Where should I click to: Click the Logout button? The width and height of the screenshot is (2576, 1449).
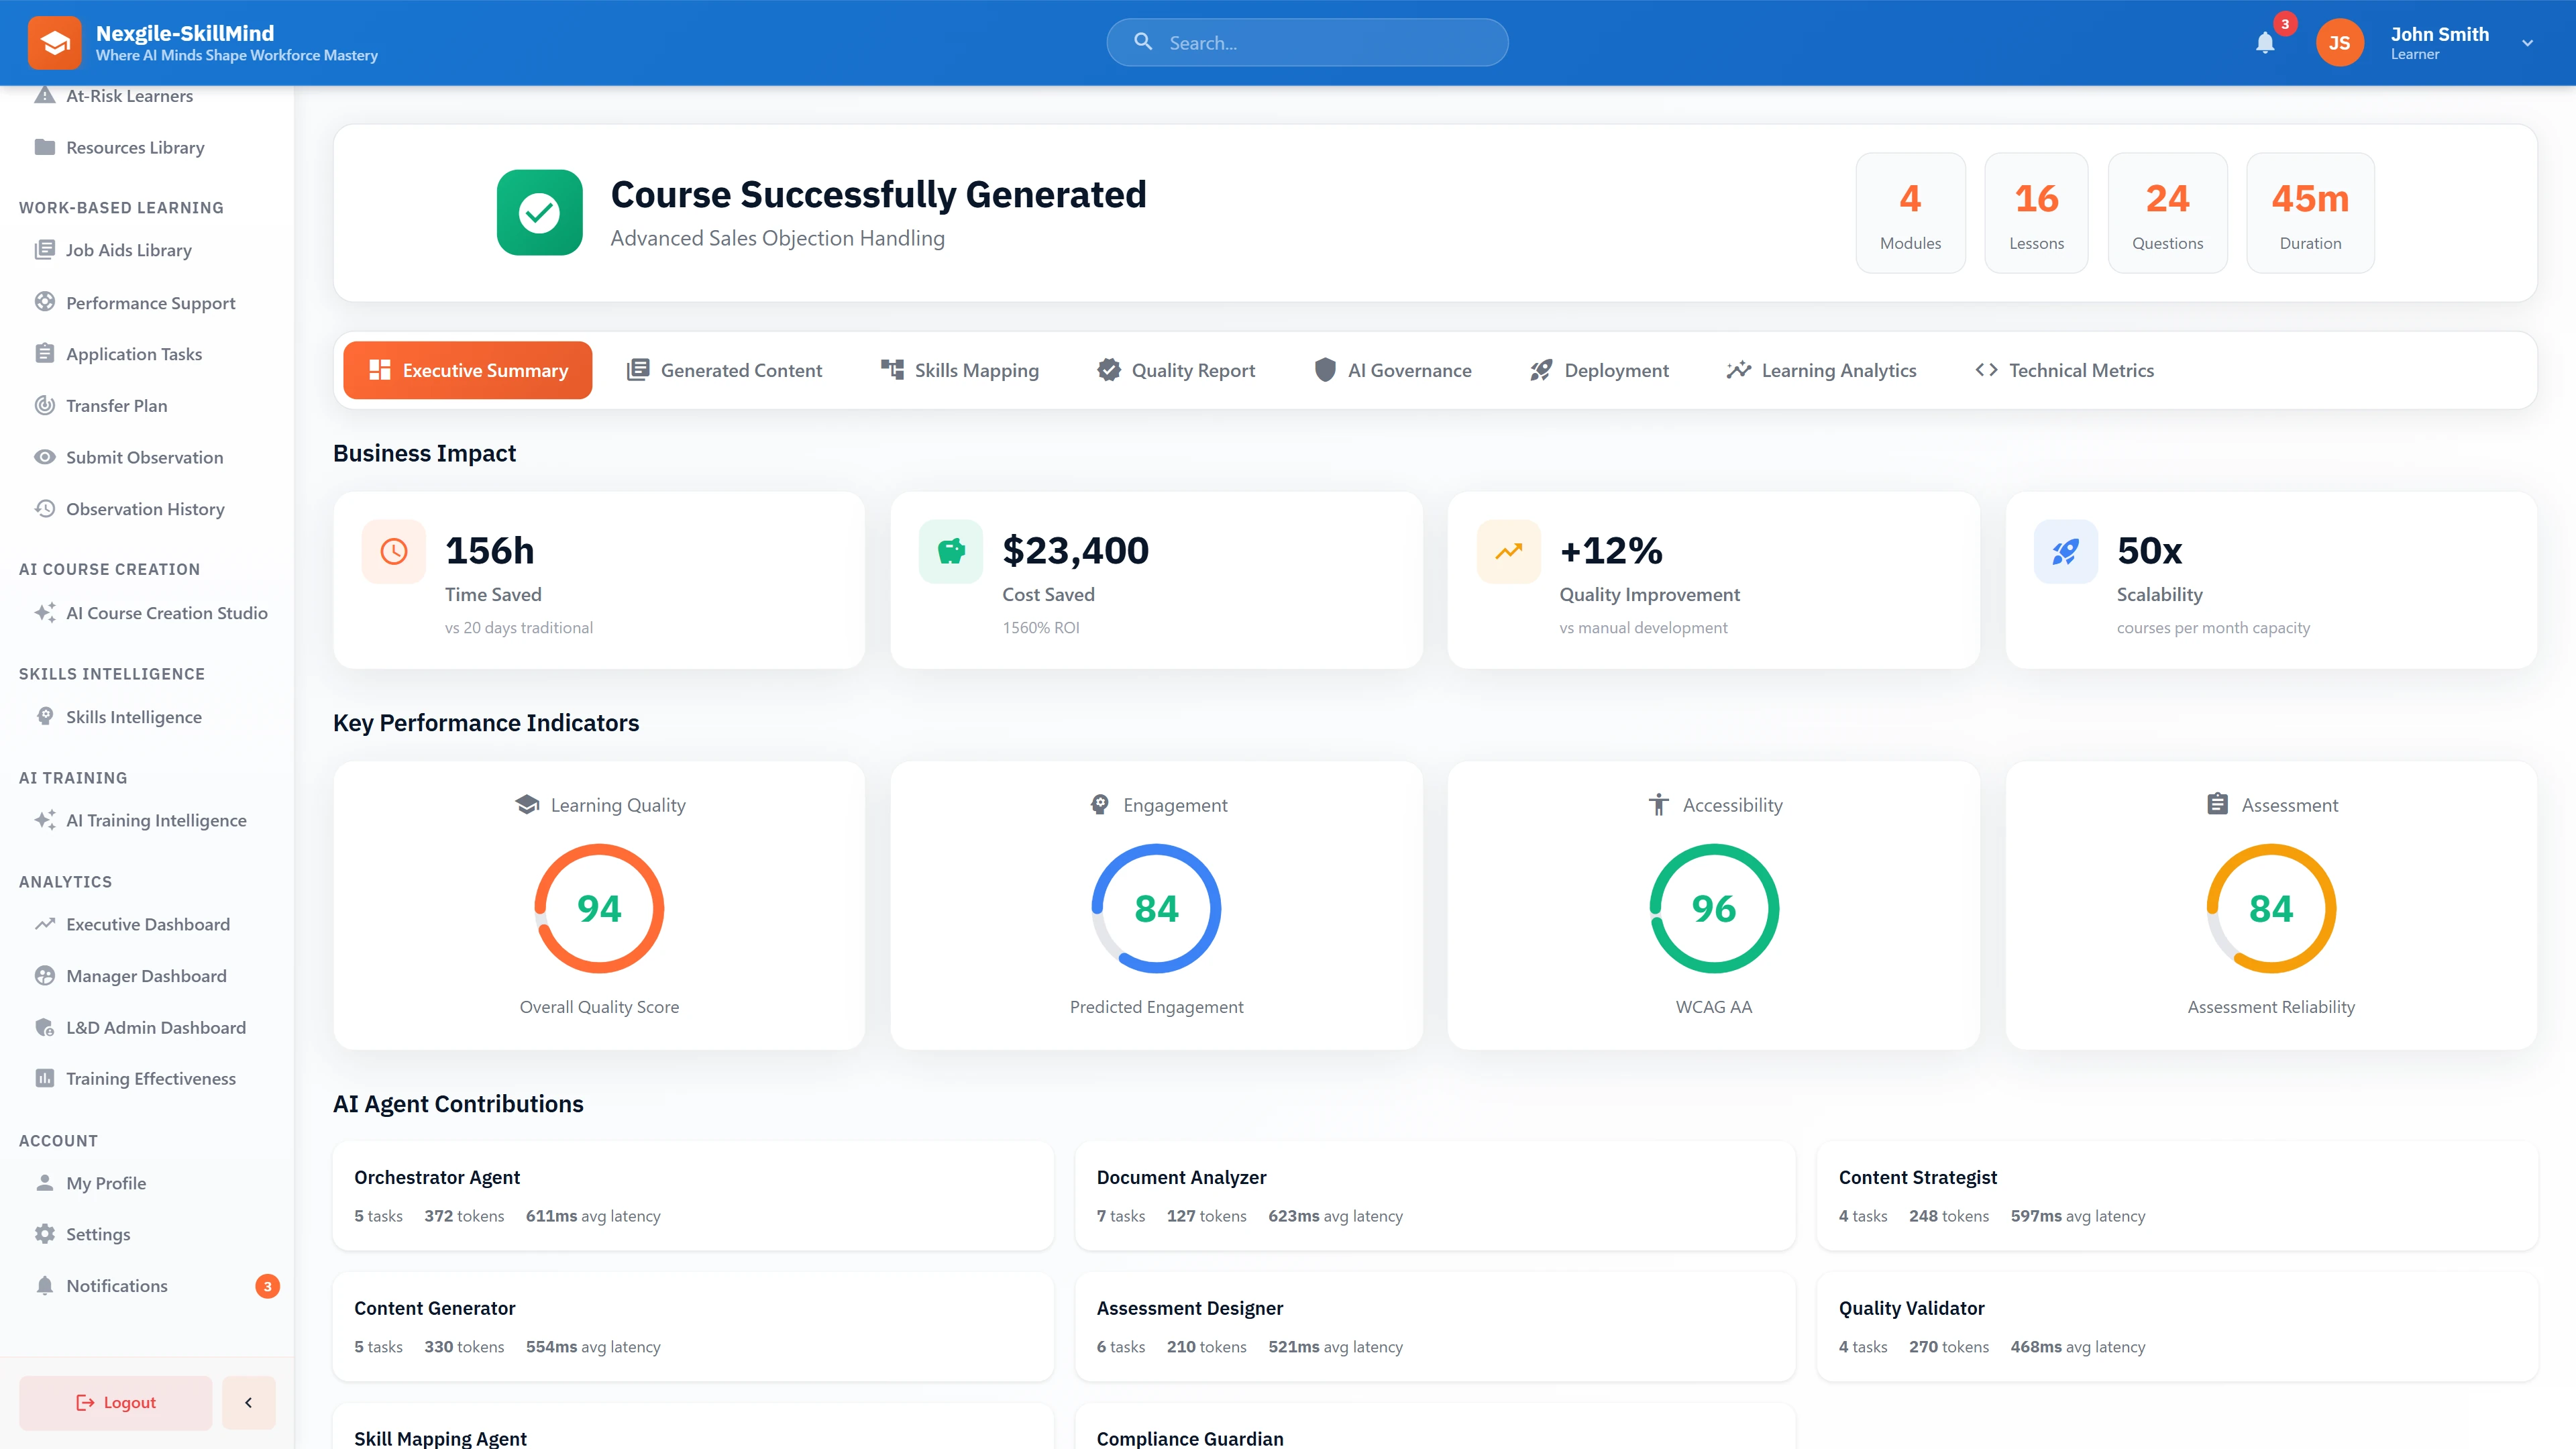[114, 1402]
